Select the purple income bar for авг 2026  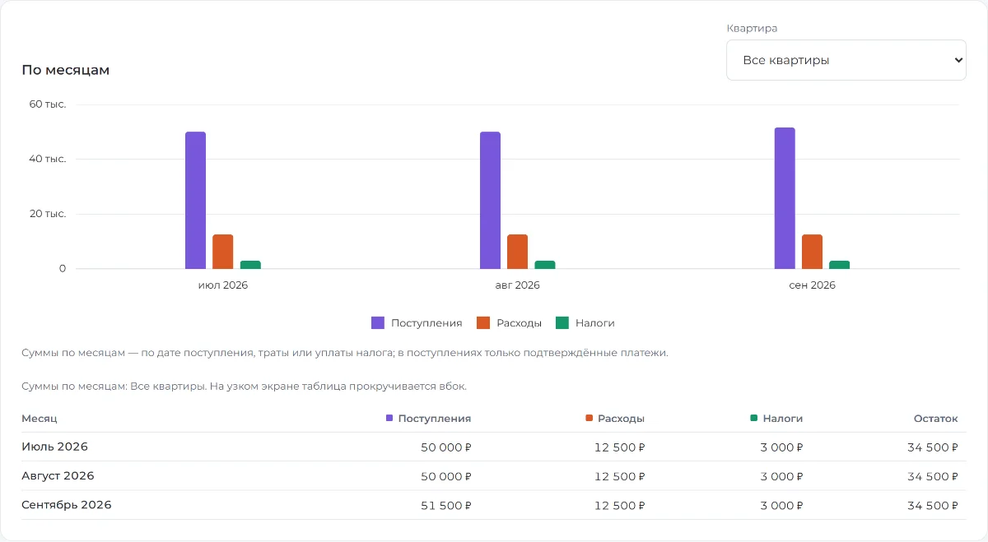[x=490, y=200]
